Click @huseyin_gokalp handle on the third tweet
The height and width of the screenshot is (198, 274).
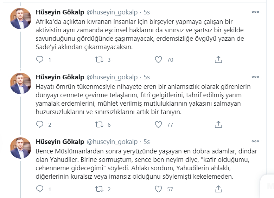pos(112,142)
